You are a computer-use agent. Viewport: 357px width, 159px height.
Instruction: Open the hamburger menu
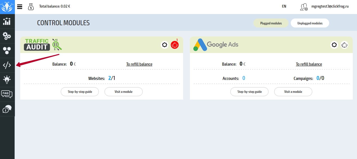coord(20,7)
